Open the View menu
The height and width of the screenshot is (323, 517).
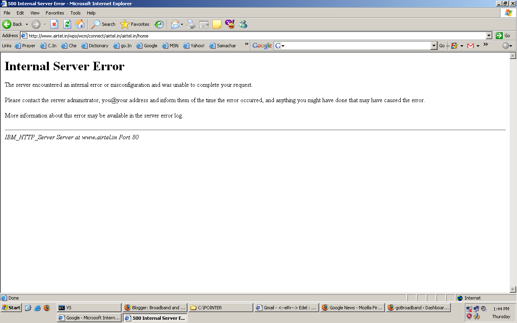pos(35,13)
